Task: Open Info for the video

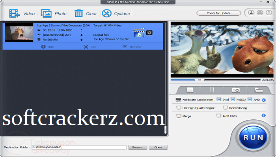Action: 47,47
